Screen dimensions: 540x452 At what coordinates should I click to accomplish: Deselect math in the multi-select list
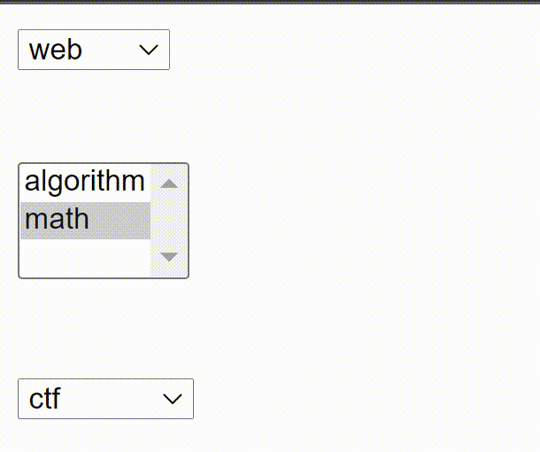tap(84, 219)
